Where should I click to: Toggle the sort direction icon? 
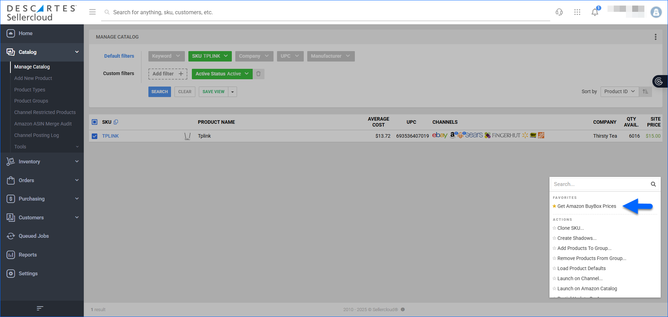pyautogui.click(x=645, y=91)
